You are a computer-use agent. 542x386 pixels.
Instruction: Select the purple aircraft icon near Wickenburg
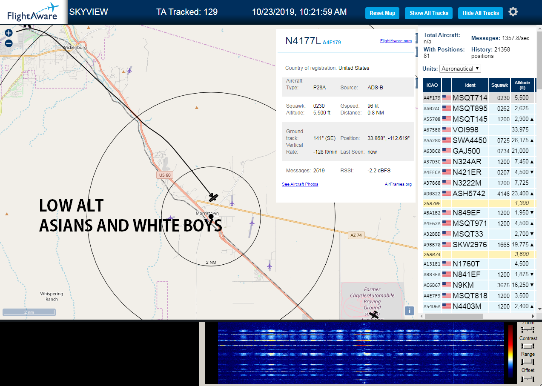click(x=129, y=71)
